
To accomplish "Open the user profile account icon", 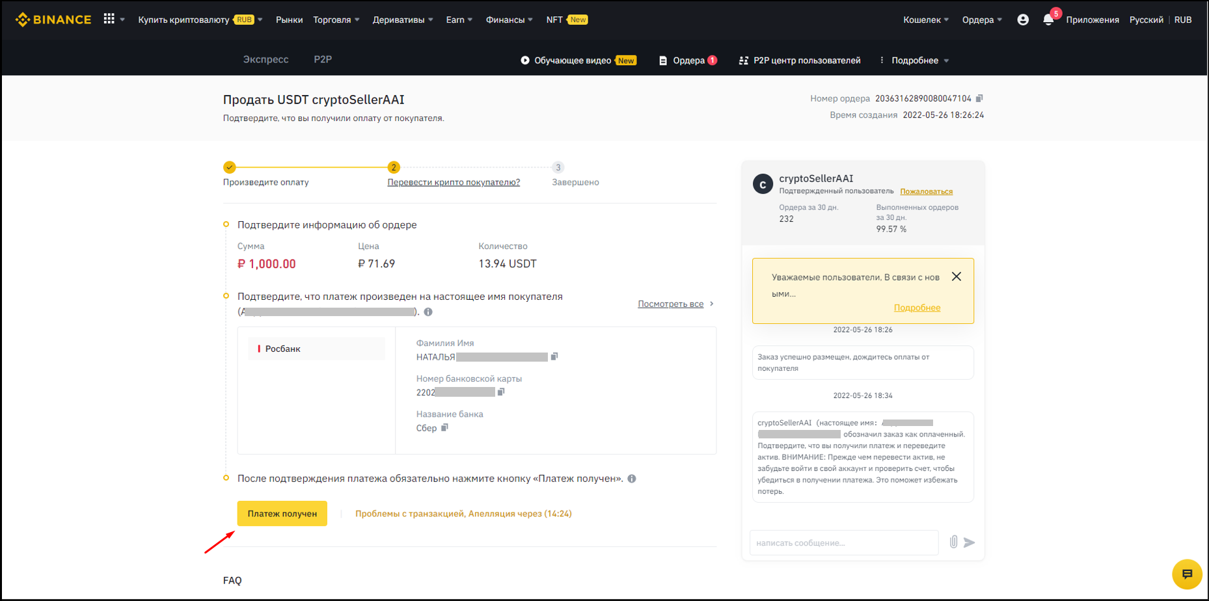I will 1023,20.
